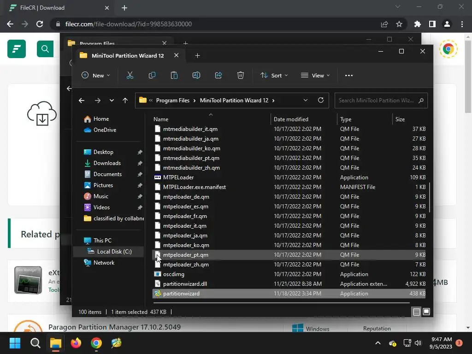Expand recent locations chevron
Image resolution: width=472 pixels, height=354 pixels.
tap(112, 100)
